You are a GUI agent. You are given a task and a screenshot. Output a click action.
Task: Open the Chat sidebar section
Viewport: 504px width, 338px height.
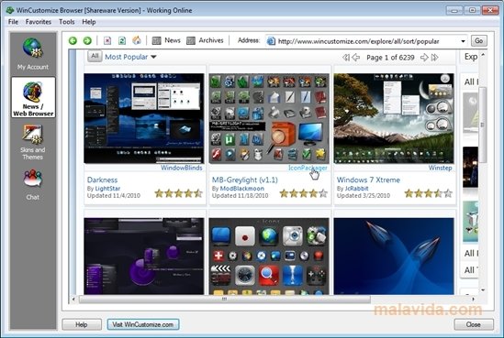32,184
